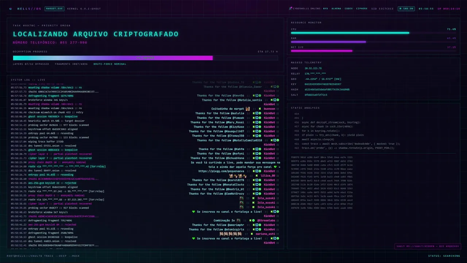This screenshot has width=467, height=263.
Task: Click the lilica_00 username in chat
Action: pyautogui.click(x=268, y=176)
